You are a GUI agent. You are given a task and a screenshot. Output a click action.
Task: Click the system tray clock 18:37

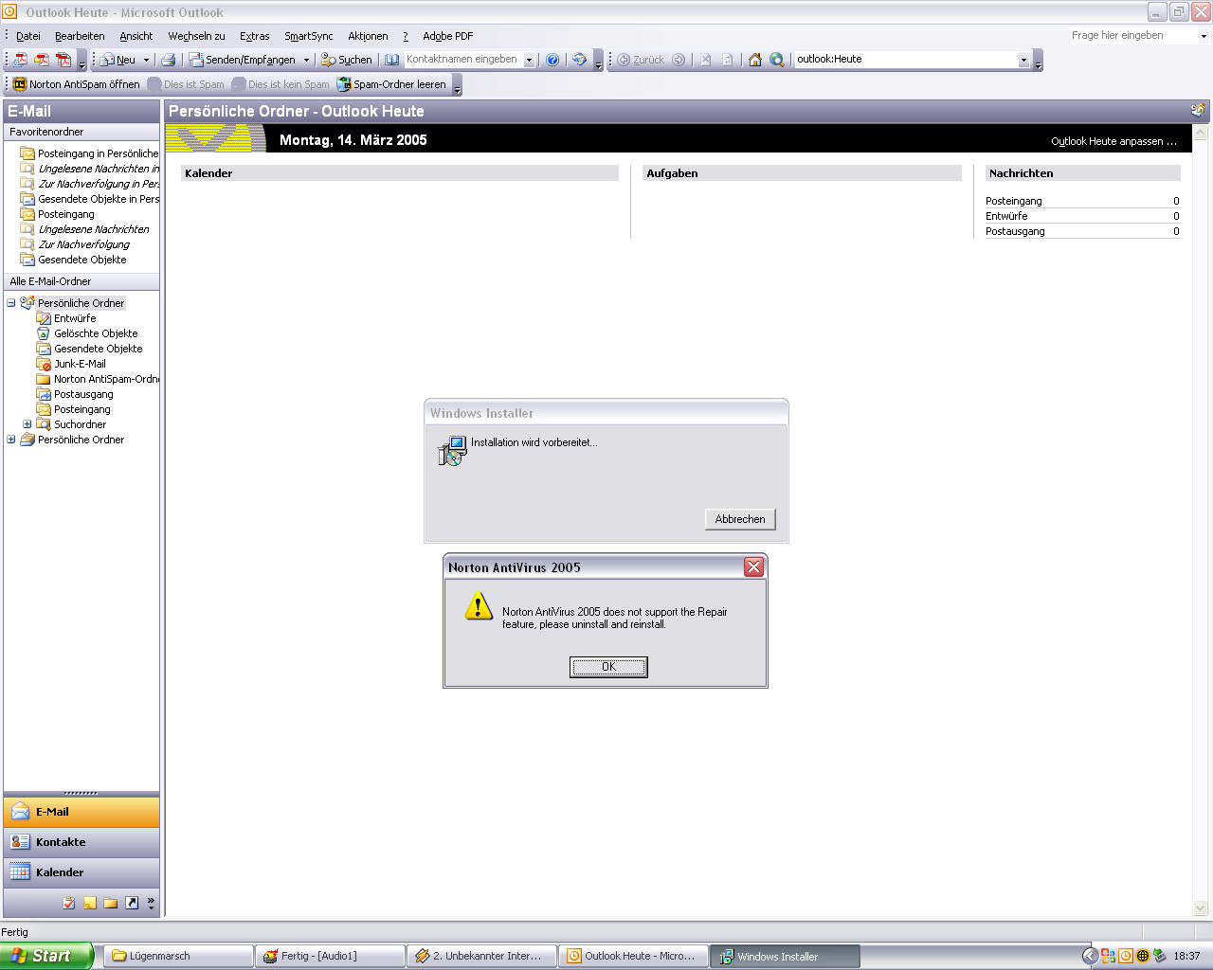1186,957
